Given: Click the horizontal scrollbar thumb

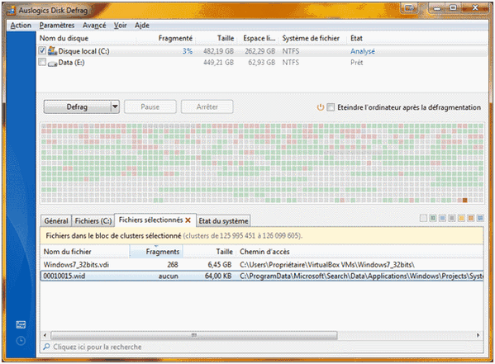Looking at the screenshot, I should pos(194,335).
